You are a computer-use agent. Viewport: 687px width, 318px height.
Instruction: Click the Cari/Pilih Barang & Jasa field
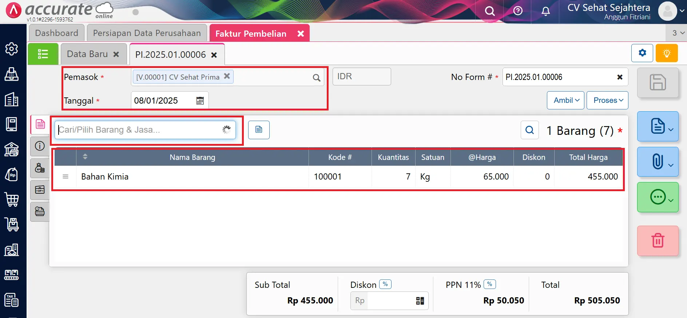click(140, 130)
